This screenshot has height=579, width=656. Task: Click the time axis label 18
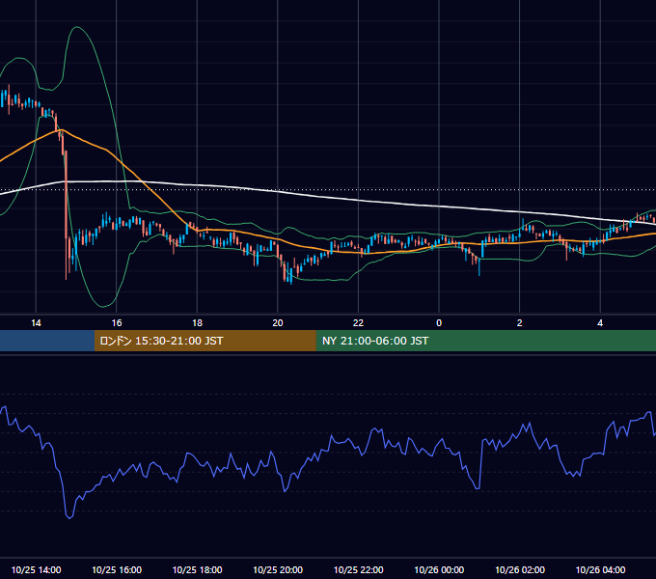pos(197,323)
